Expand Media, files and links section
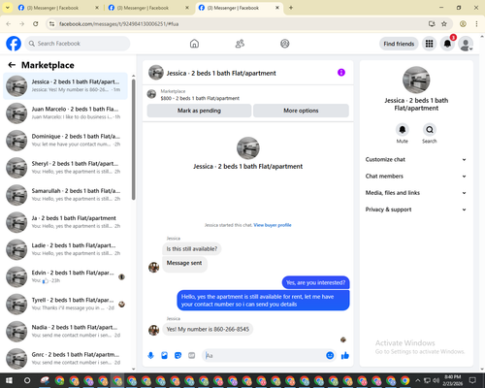This screenshot has width=485, height=388. tap(416, 193)
